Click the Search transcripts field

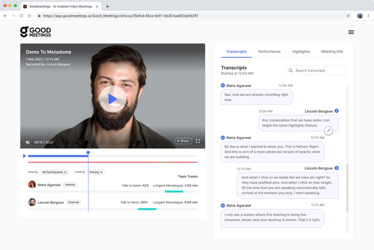point(315,71)
